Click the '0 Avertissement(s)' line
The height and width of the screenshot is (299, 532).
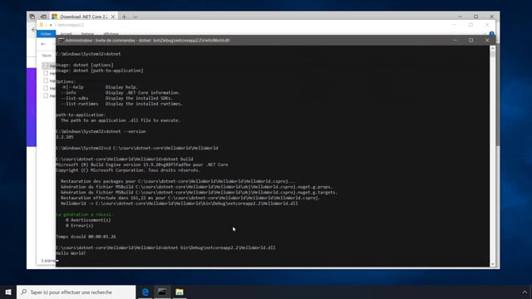(88, 220)
